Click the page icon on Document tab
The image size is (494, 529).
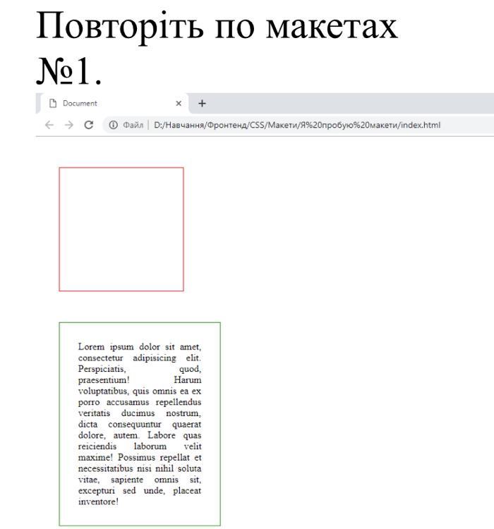click(53, 103)
